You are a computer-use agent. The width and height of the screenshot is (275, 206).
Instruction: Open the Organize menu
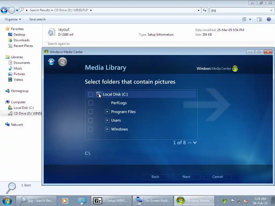(x=13, y=19)
